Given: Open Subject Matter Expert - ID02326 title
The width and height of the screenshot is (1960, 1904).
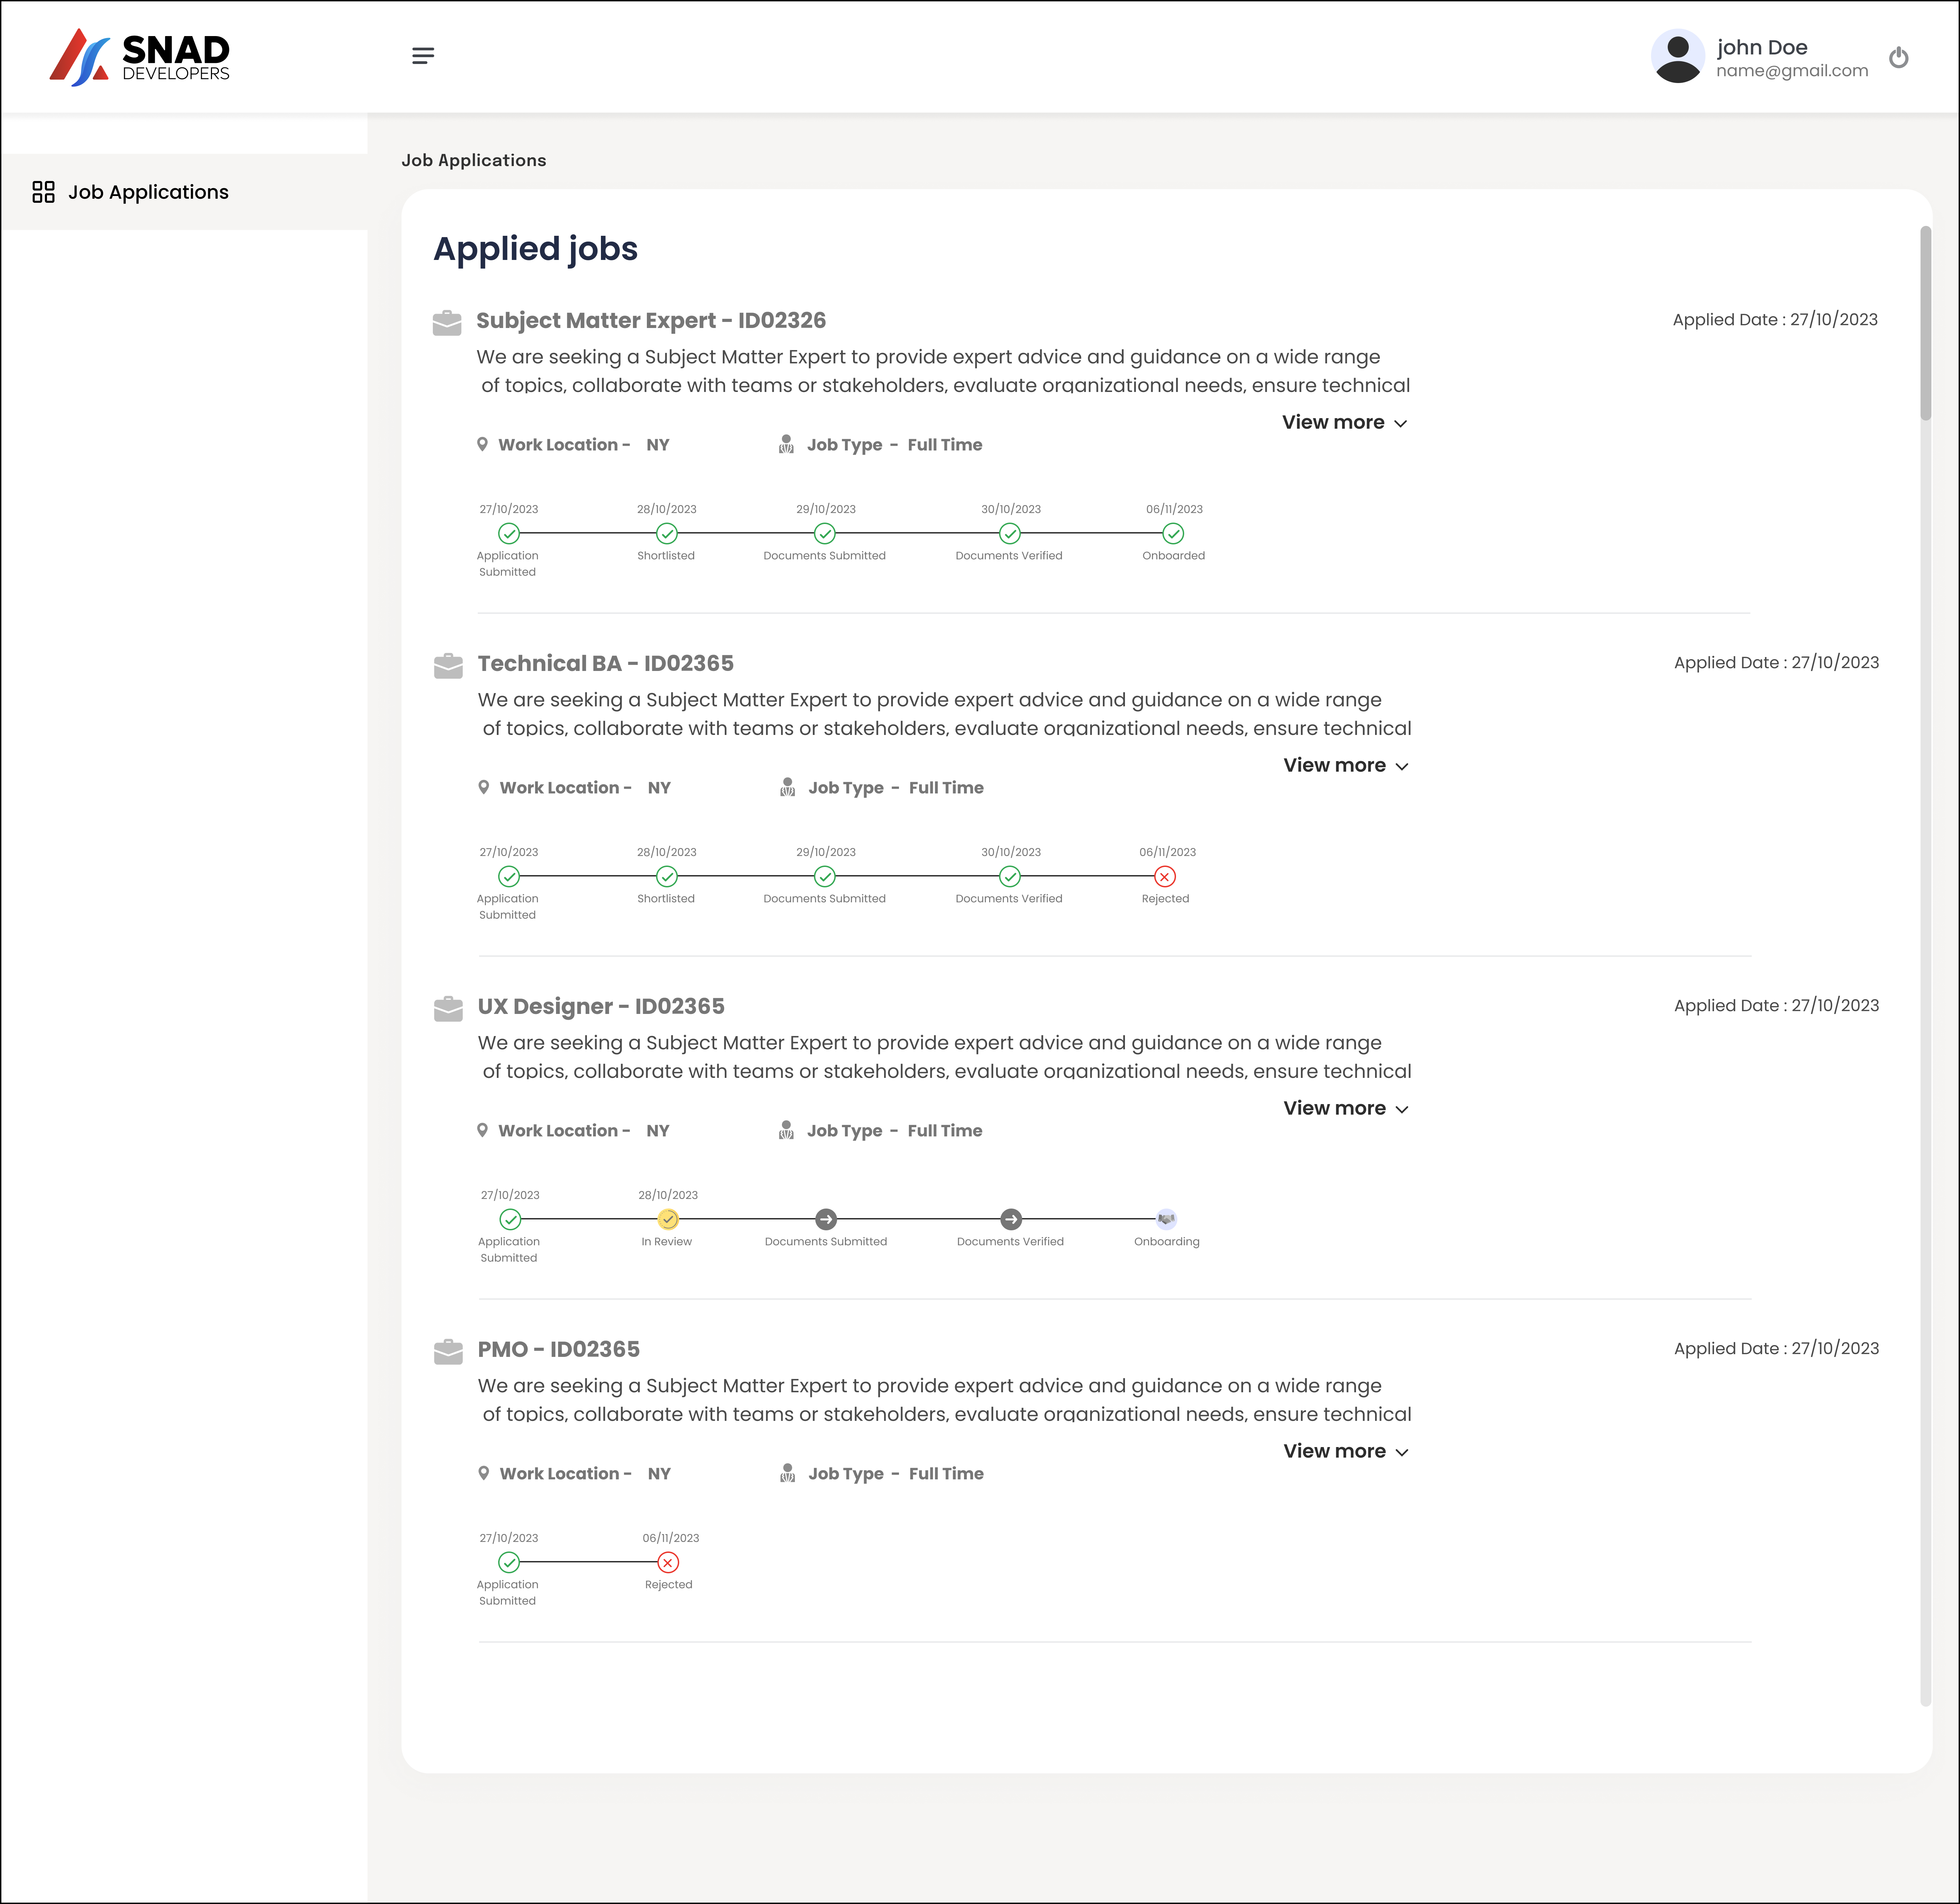Looking at the screenshot, I should pos(651,321).
